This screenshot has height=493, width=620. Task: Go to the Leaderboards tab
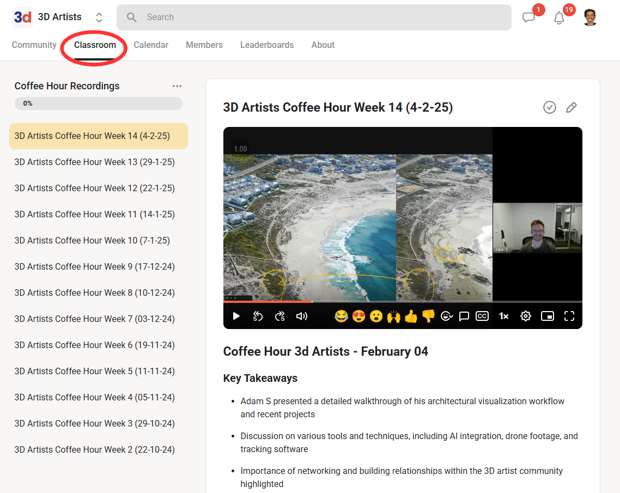pos(267,45)
